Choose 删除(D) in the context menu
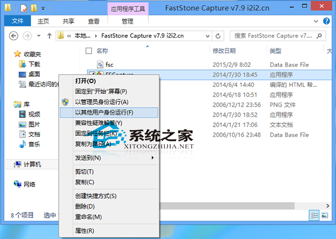336x239 pixels. tap(109, 206)
